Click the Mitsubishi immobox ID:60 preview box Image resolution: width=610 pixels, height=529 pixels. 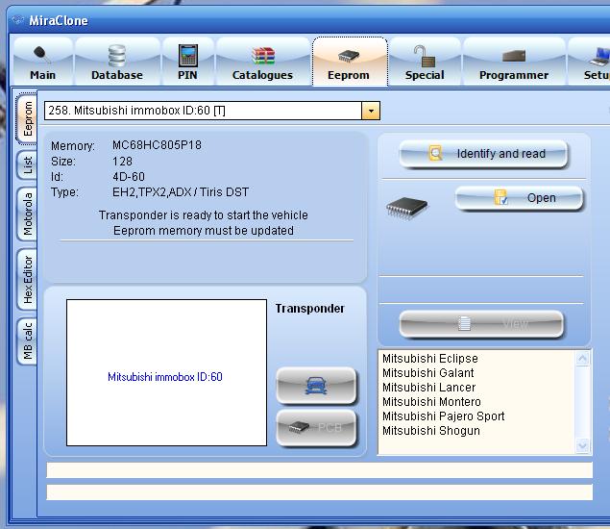(166, 372)
